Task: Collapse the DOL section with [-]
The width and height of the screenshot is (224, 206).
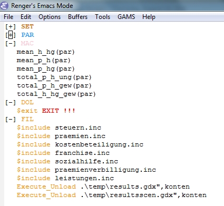Action: [x=11, y=102]
